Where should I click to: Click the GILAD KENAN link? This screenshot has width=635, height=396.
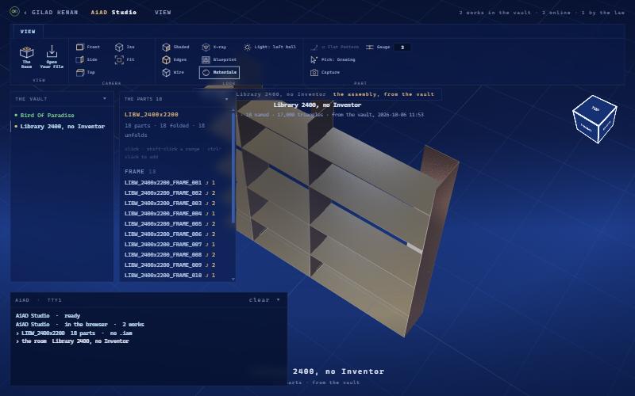tap(55, 13)
